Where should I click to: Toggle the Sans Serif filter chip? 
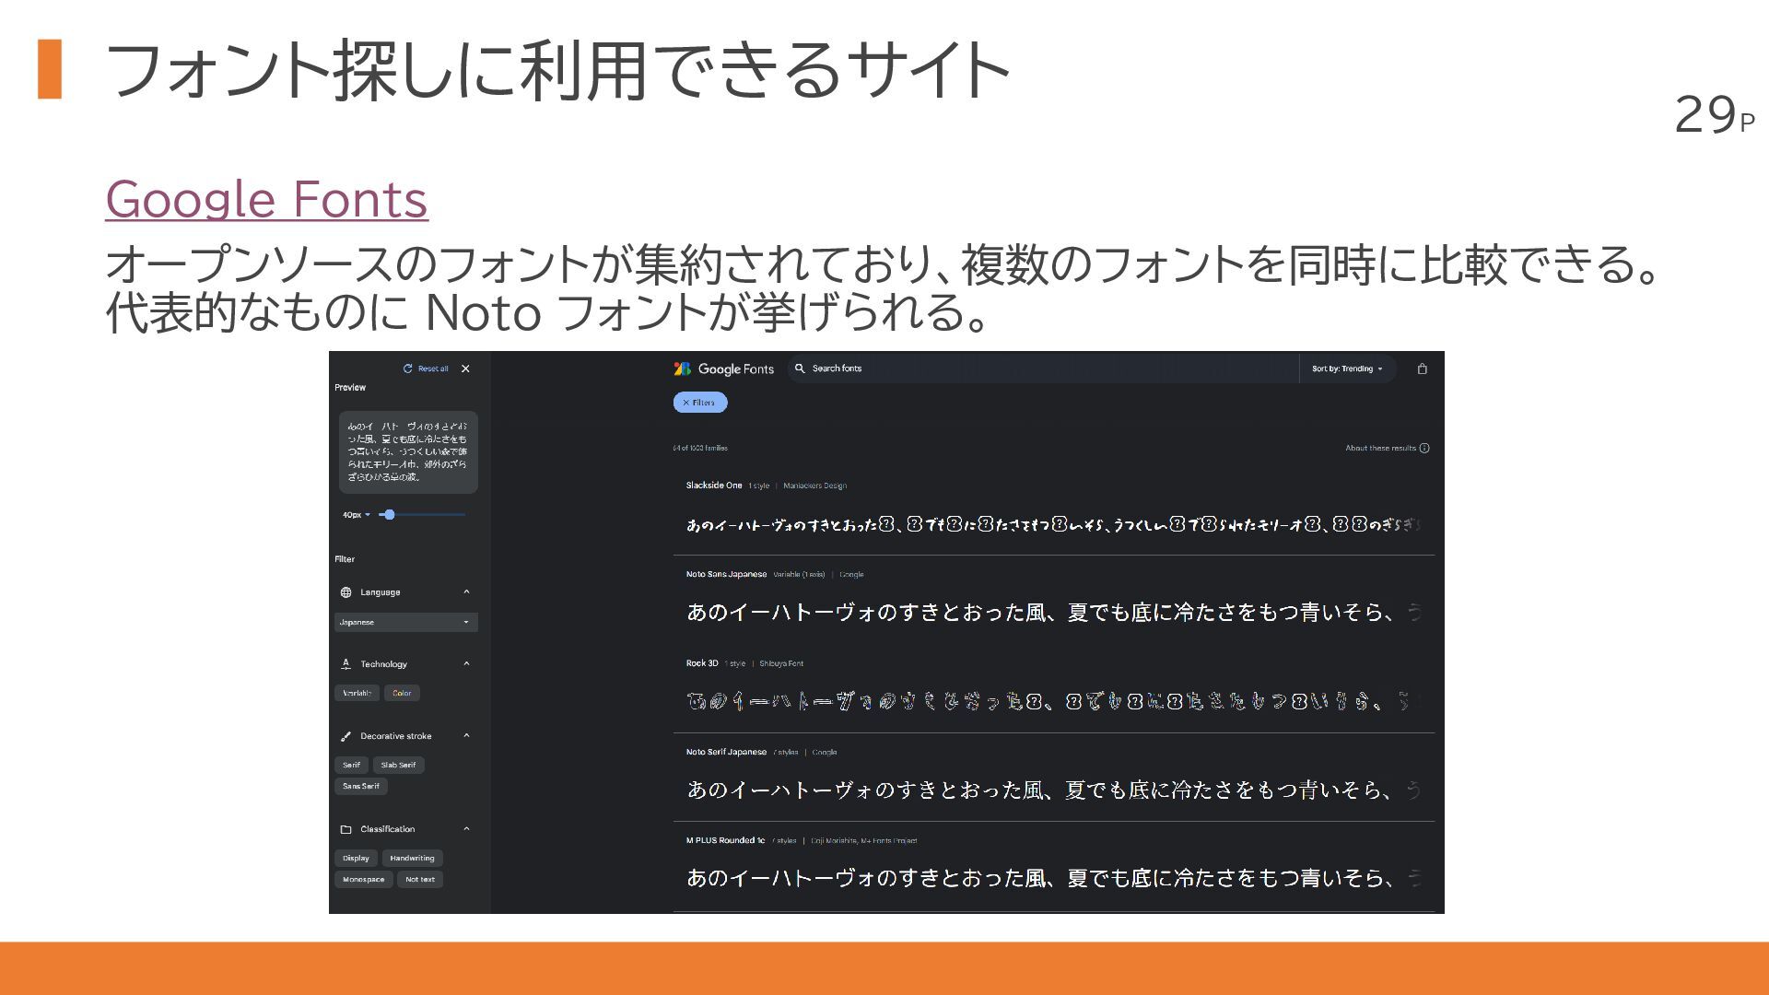(360, 786)
